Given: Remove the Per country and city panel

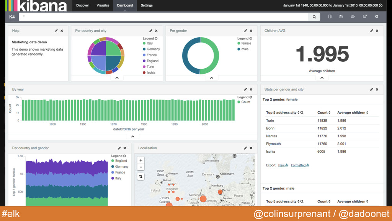Looking at the screenshot, I should tap(156, 31).
